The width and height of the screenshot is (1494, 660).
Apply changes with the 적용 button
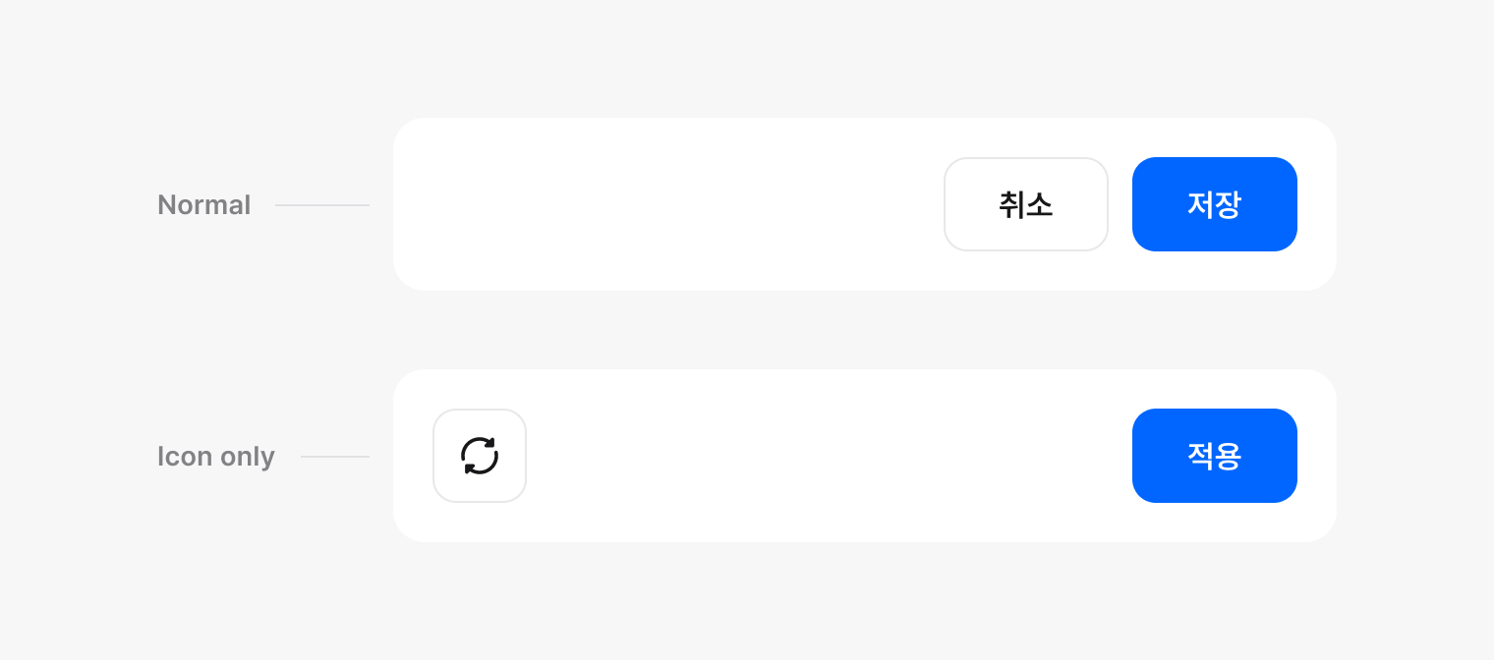[1214, 456]
